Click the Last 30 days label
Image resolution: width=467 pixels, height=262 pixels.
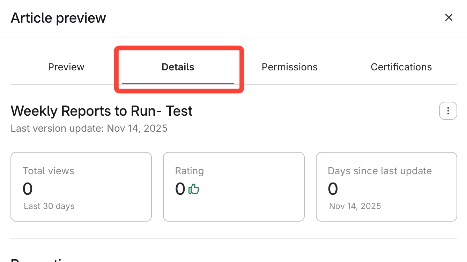pyautogui.click(x=49, y=206)
